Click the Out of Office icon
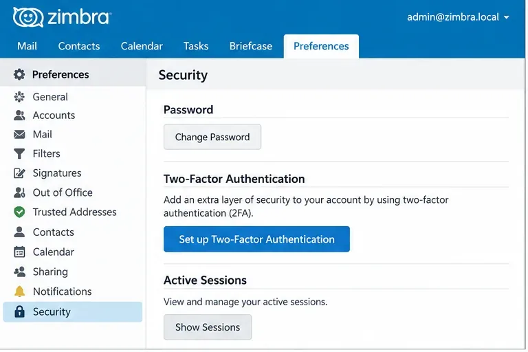 [19, 192]
